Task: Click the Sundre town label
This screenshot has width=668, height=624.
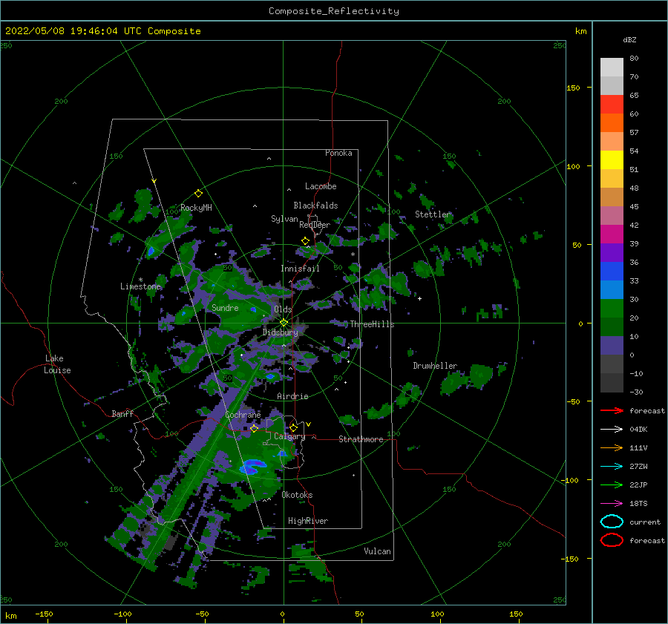Action: pyautogui.click(x=225, y=307)
